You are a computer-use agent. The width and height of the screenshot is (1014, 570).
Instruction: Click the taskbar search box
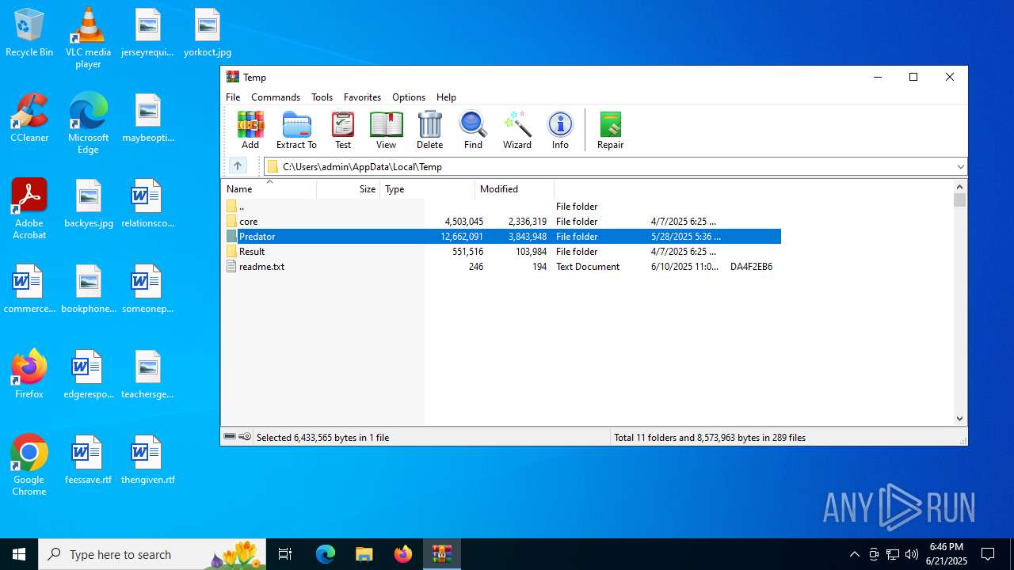[153, 554]
